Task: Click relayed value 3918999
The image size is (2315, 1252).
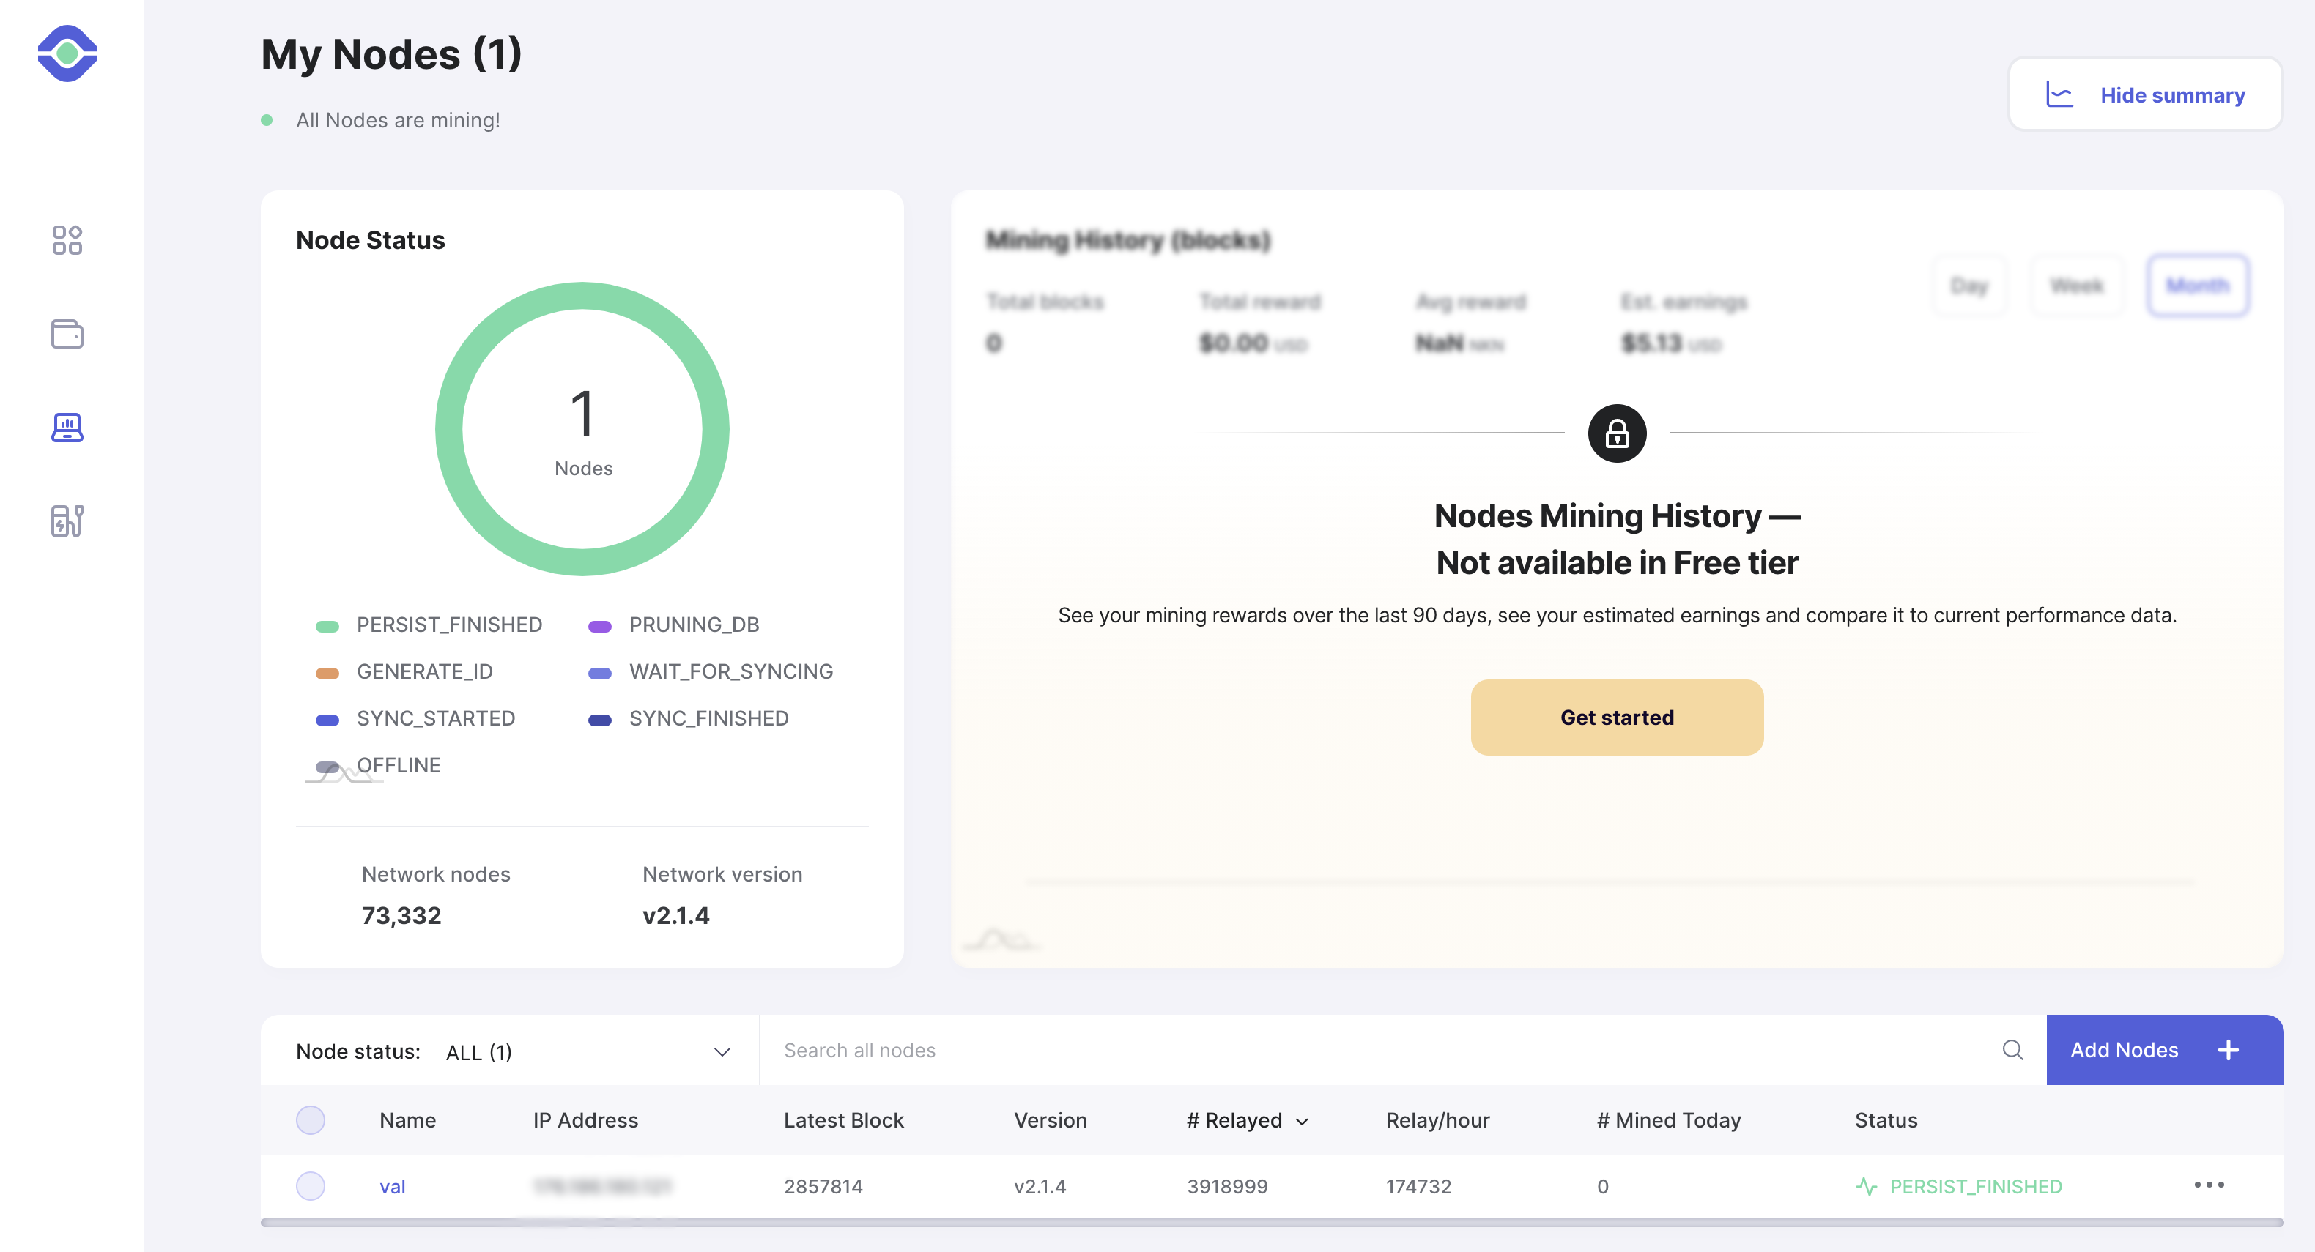Action: click(1226, 1186)
